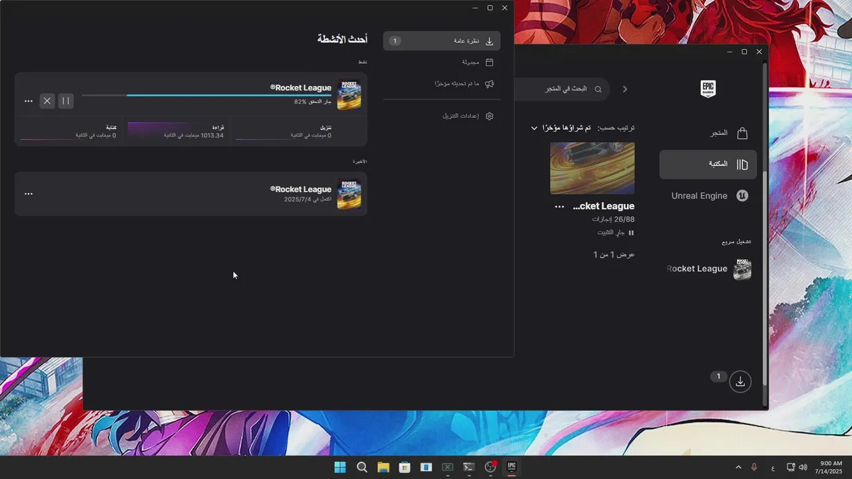The width and height of the screenshot is (852, 479).
Task: Click the Library icon in sidebar
Action: click(x=742, y=164)
